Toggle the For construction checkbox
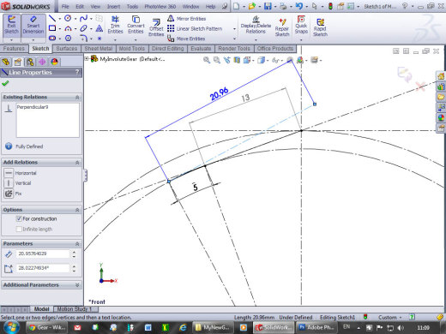 point(19,218)
